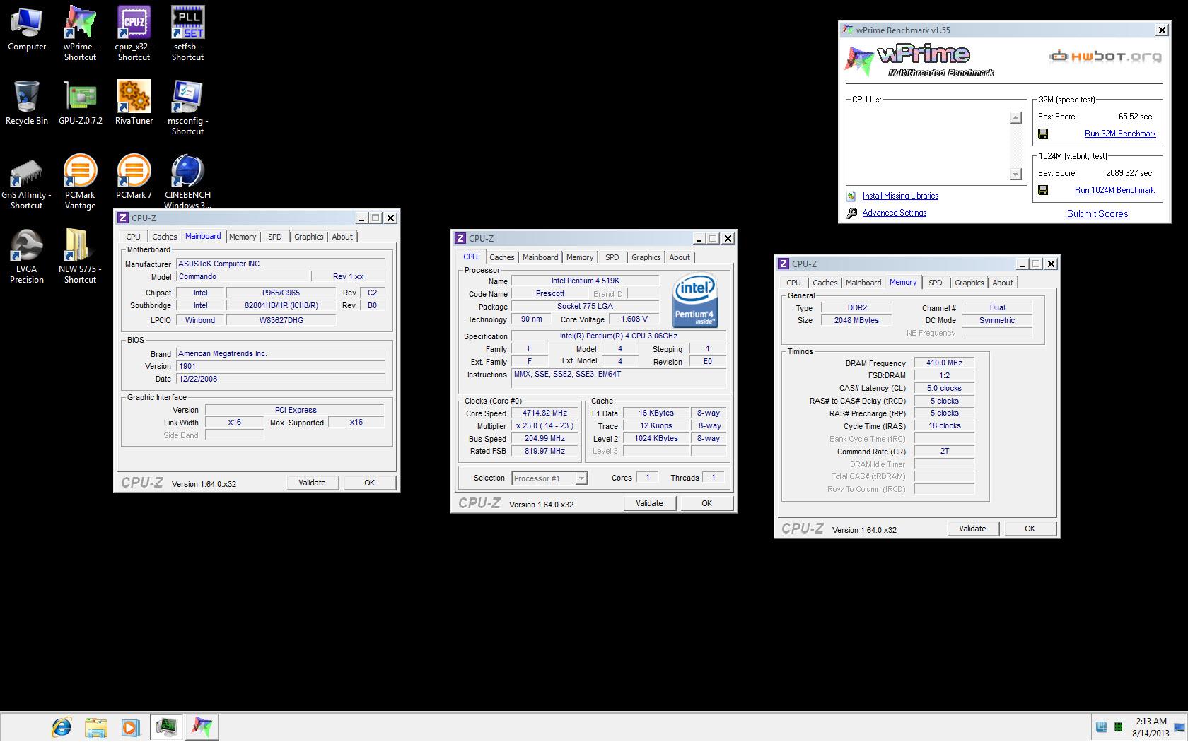Open the cpuz_x32 shortcut icon

(134, 34)
